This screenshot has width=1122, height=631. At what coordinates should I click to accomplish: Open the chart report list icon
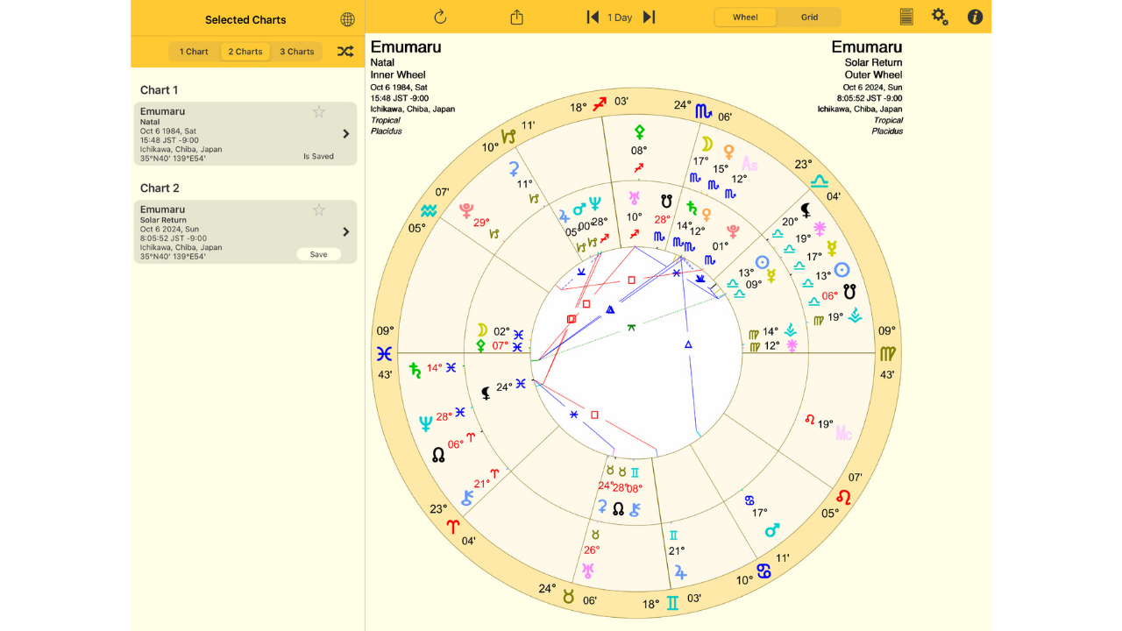tap(906, 17)
